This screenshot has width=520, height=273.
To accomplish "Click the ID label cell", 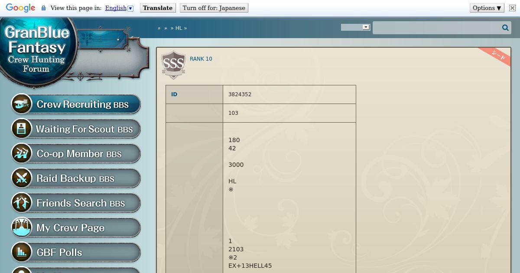I will pyautogui.click(x=194, y=94).
